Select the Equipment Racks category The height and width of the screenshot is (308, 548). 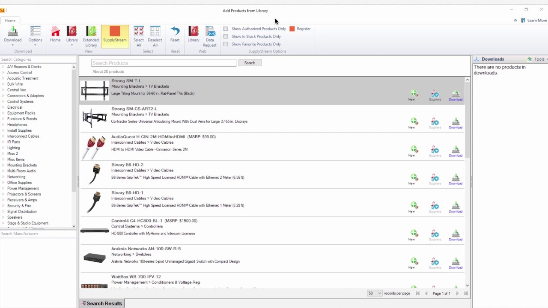pyautogui.click(x=21, y=113)
